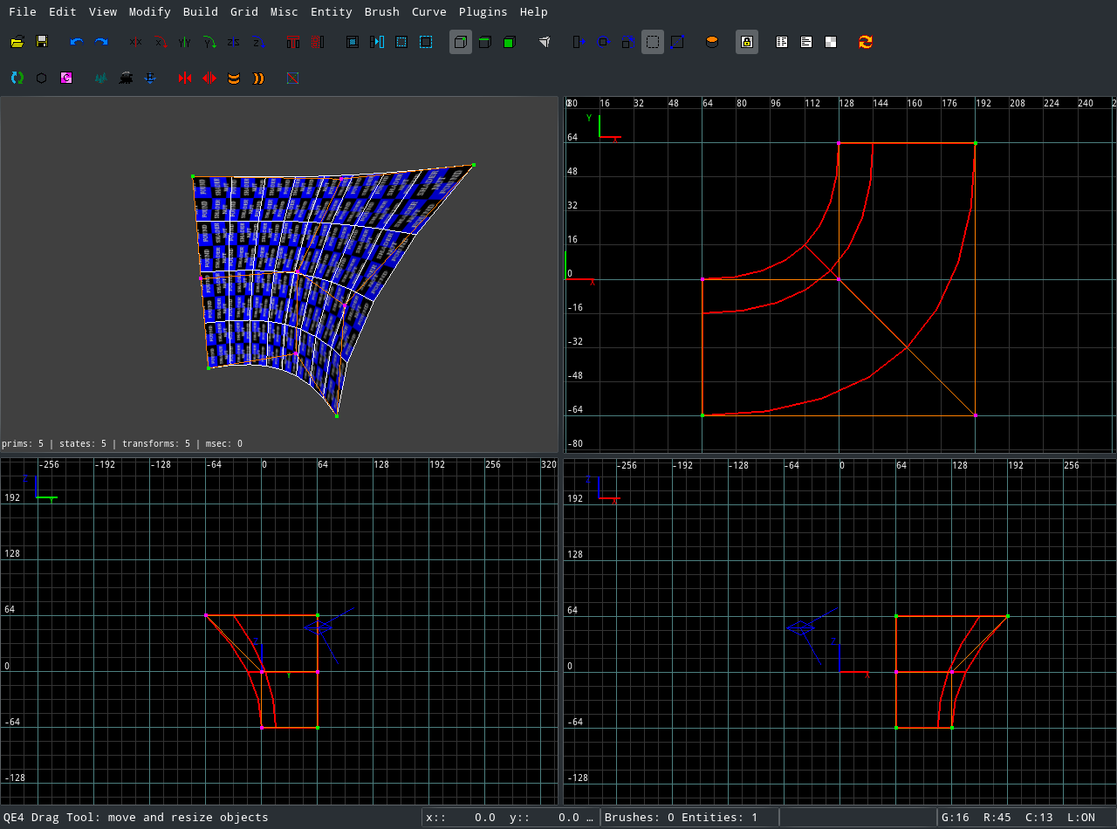Image resolution: width=1117 pixels, height=829 pixels.
Task: Click the orange cylinder cap patch icon
Action: (x=712, y=42)
